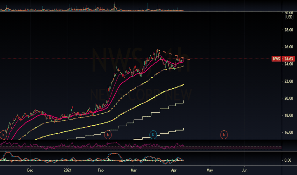Viewport: 297px width, 175px height.
Task: Click the Jun label on time axis
Action: 244,170
